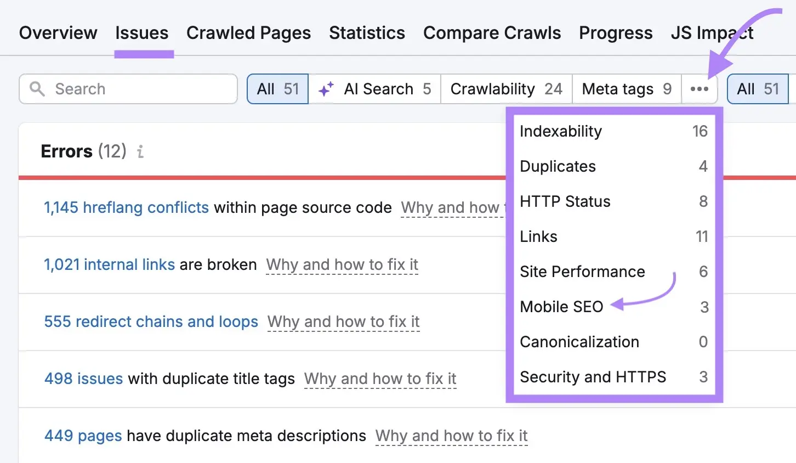
Task: Select Security and HTTPS category
Action: click(593, 377)
